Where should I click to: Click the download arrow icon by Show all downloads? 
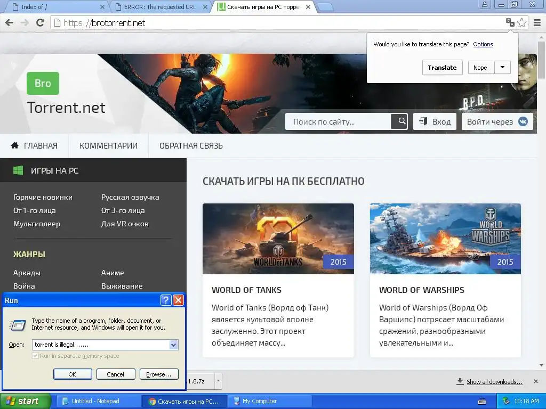460,381
